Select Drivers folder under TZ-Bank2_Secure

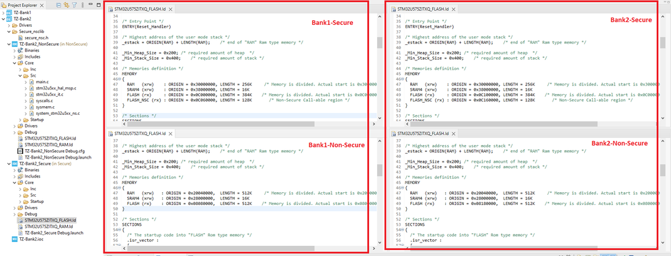pos(31,207)
